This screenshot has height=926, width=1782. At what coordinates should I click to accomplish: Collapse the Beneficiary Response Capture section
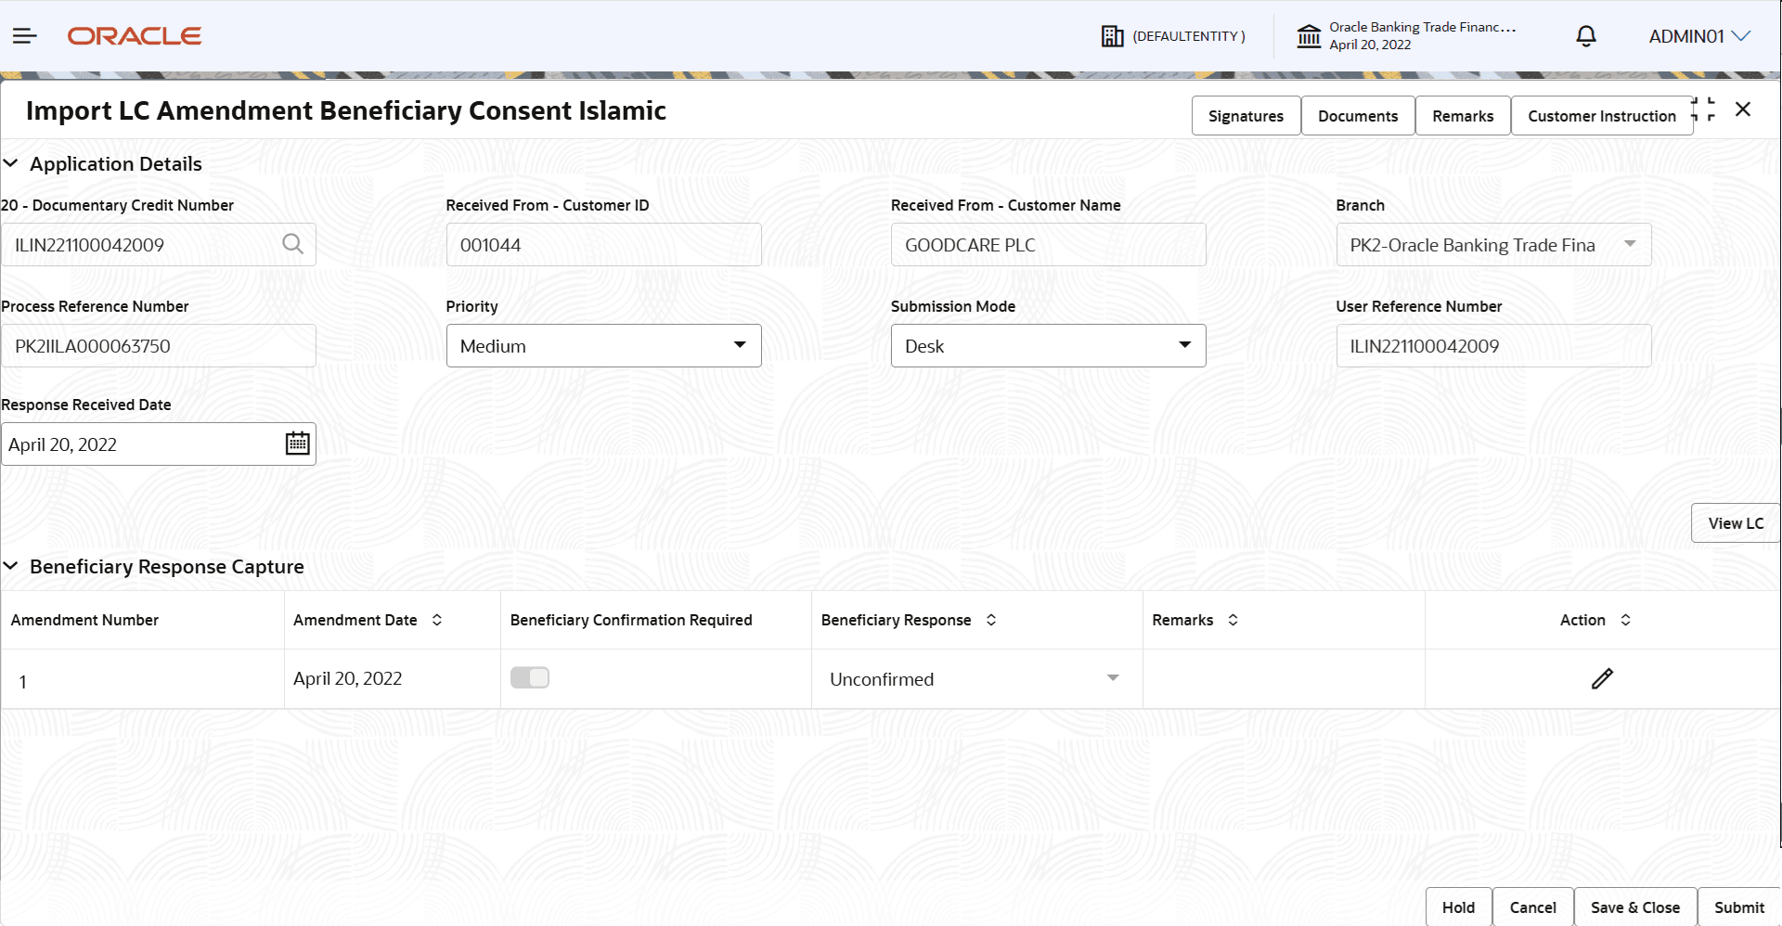[x=11, y=566]
